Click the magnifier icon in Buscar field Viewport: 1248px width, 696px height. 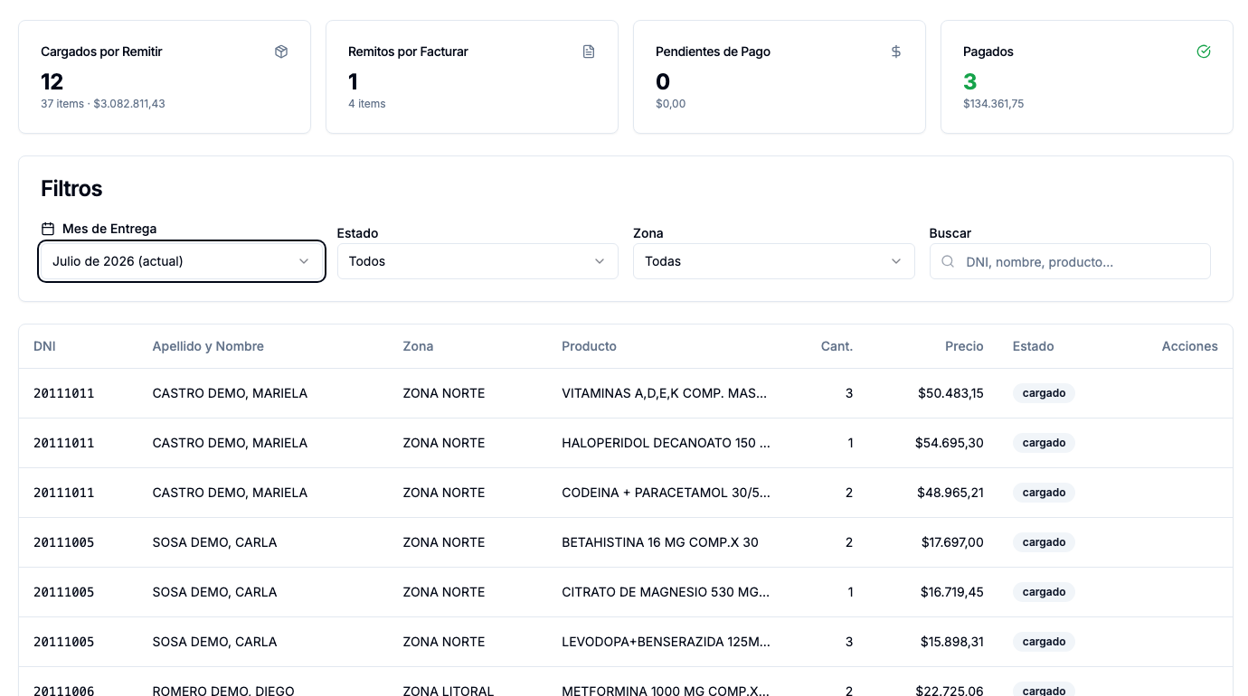tap(948, 261)
